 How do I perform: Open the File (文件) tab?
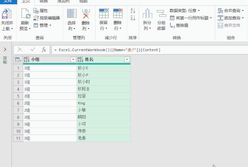9,2
